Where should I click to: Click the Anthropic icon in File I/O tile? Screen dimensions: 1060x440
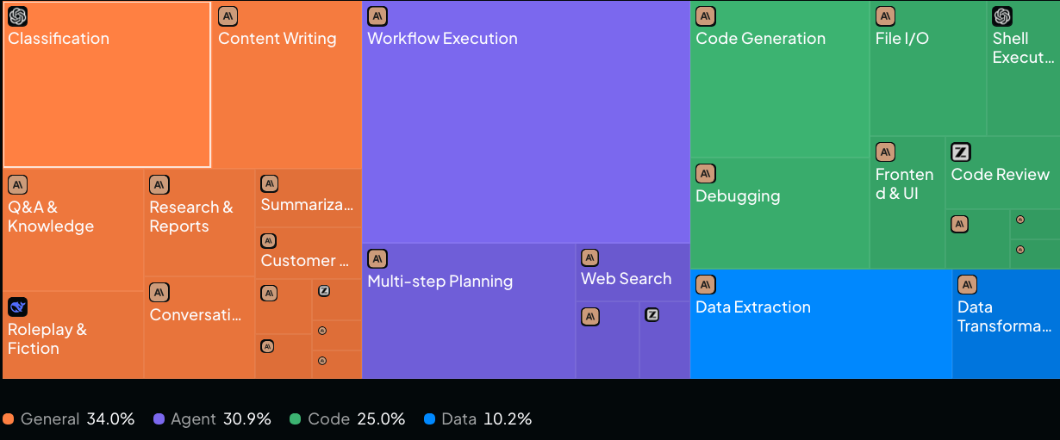pos(886,16)
